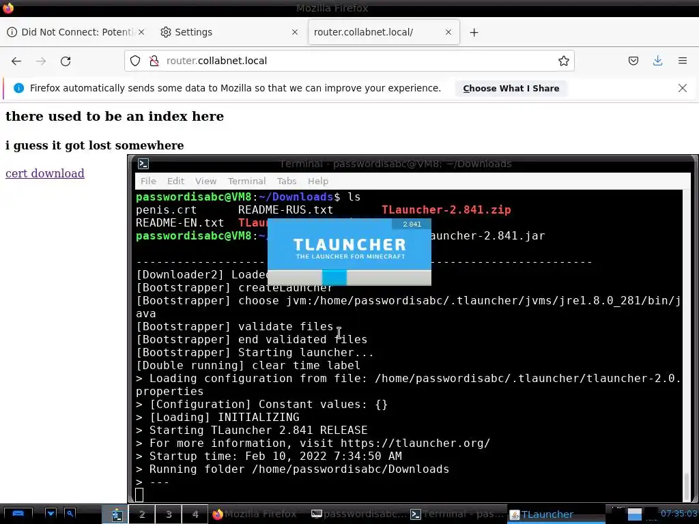The image size is (699, 524).
Task: Open the Save to Pocket icon
Action: click(633, 61)
